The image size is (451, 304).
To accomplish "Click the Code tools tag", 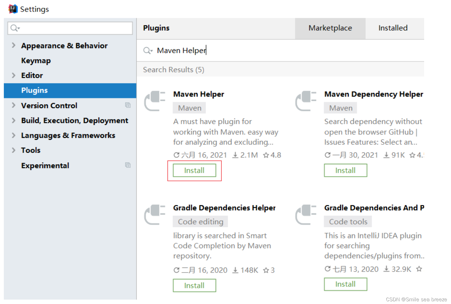I will coord(348,221).
